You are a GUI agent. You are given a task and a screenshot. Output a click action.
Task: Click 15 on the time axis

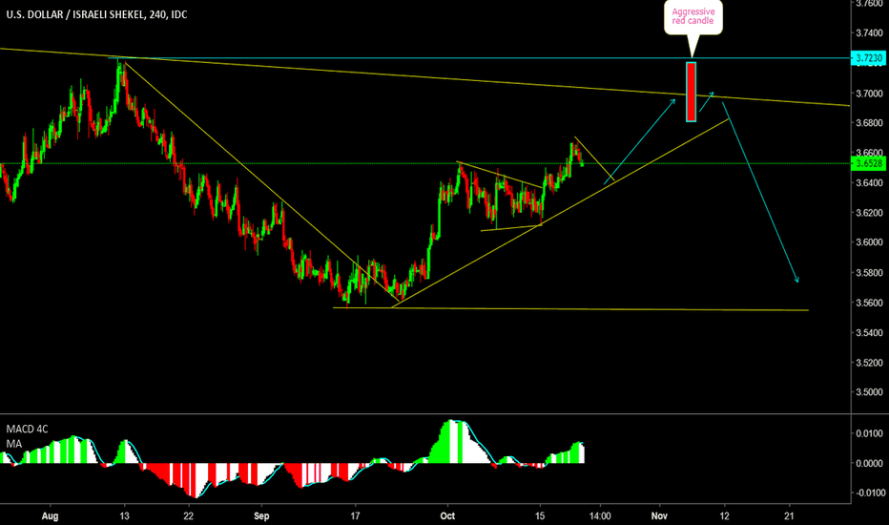(540, 515)
